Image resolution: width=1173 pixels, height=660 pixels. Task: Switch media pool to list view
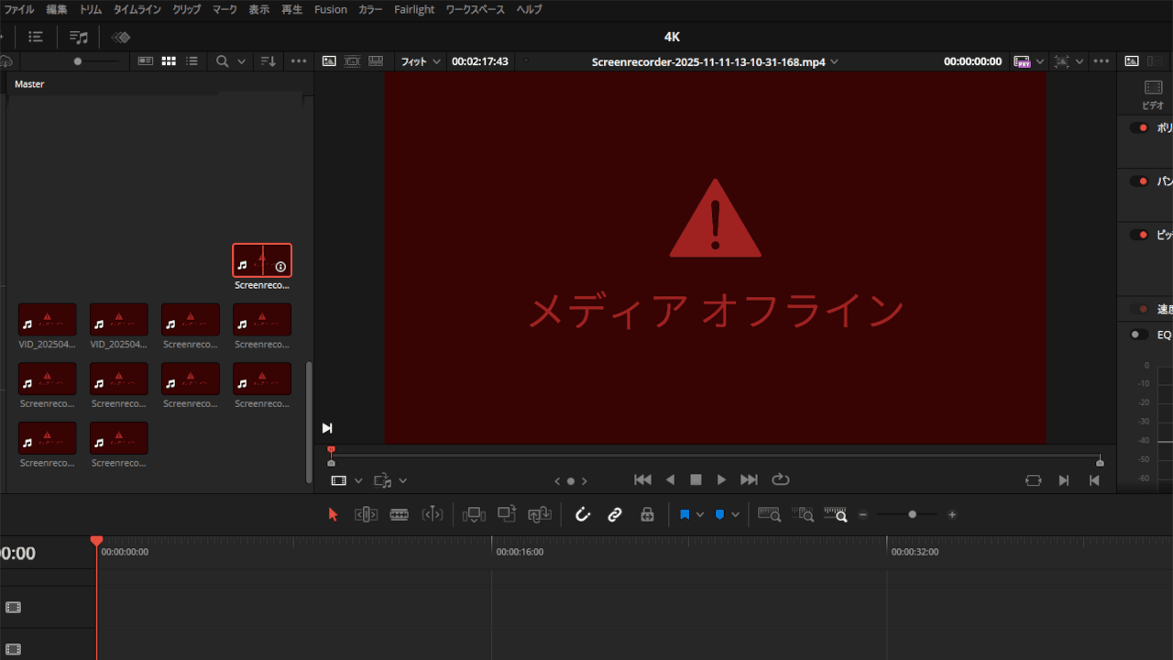[192, 61]
